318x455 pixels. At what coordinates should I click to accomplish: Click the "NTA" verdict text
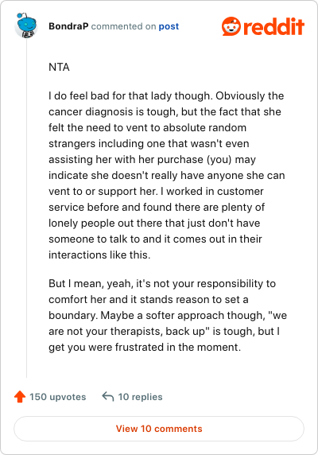point(59,67)
